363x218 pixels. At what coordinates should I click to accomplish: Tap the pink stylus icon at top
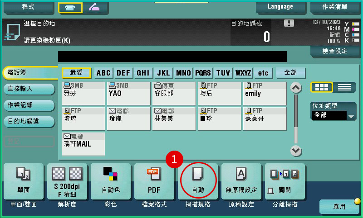tap(94, 8)
